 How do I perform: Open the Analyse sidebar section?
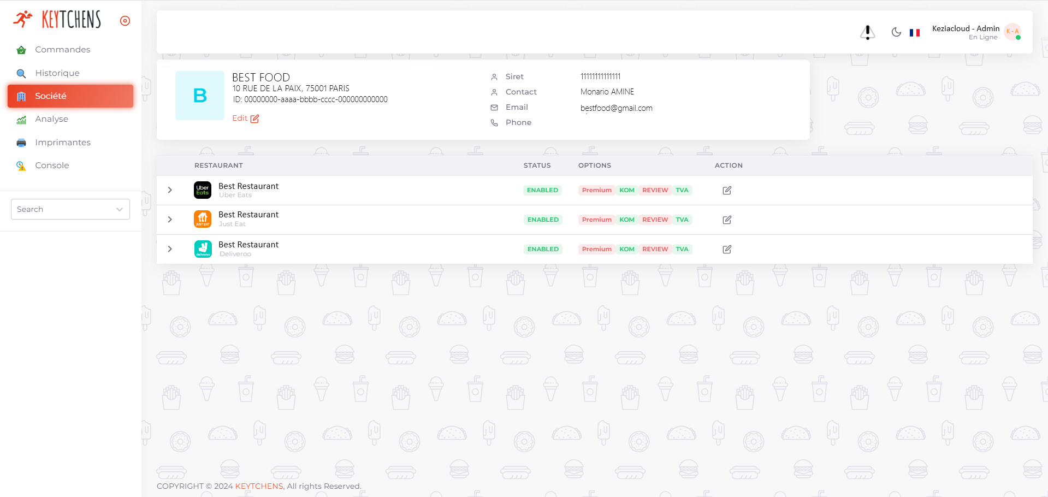click(x=51, y=119)
